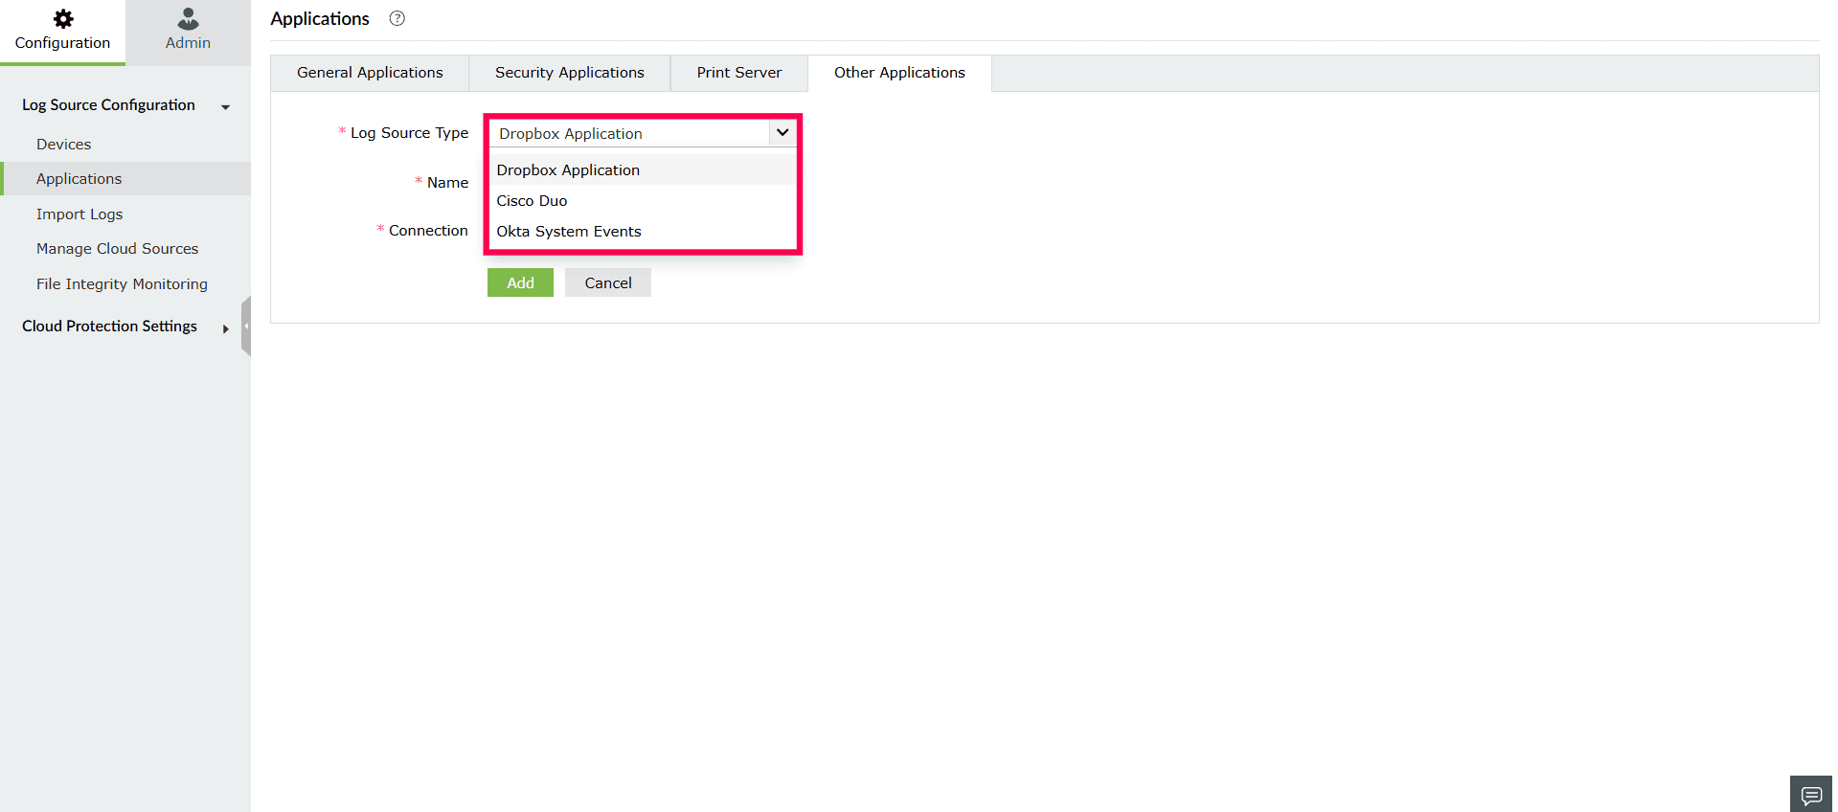1838x812 pixels.
Task: Open the Configuration gear section
Action: coord(62,32)
